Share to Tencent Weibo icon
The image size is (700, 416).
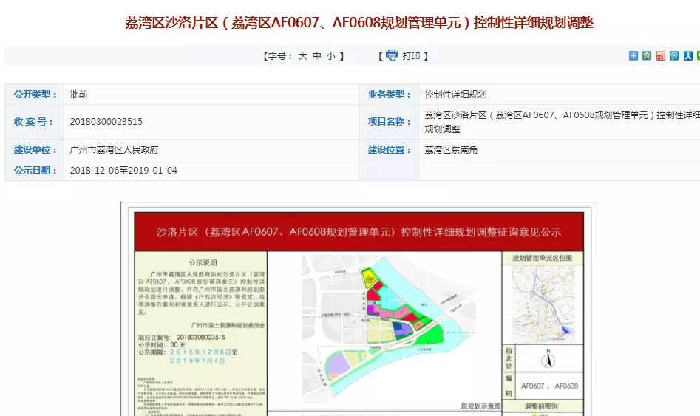pos(674,56)
